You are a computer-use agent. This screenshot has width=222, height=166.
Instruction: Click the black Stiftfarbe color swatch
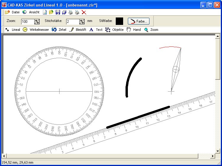pyautogui.click(x=119, y=21)
